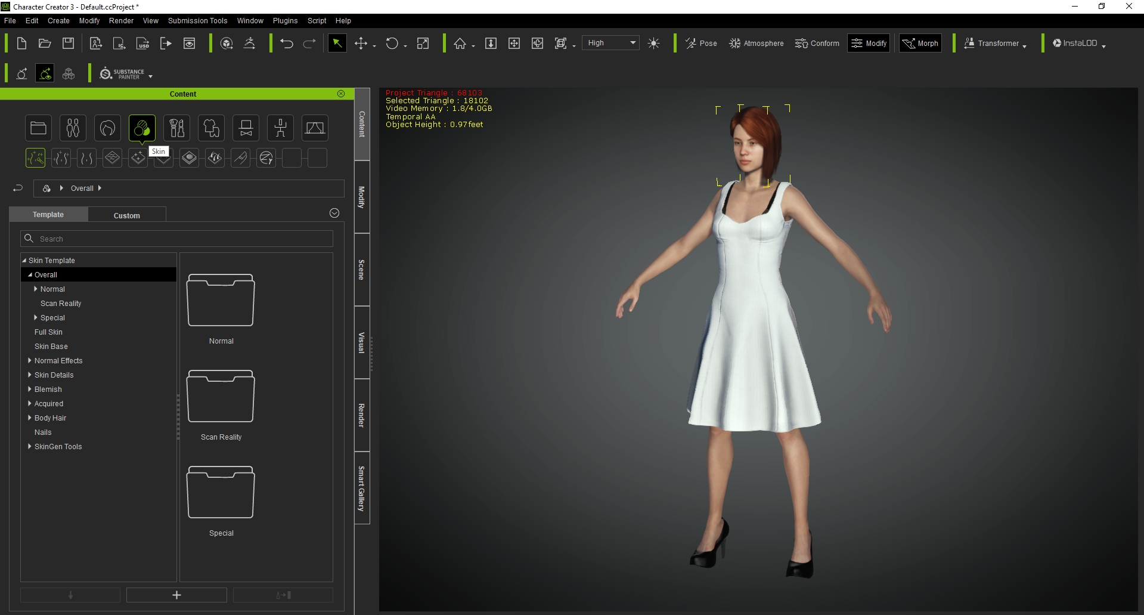Click the Export USD toolbar icon
This screenshot has height=615, width=1144.
click(x=143, y=43)
